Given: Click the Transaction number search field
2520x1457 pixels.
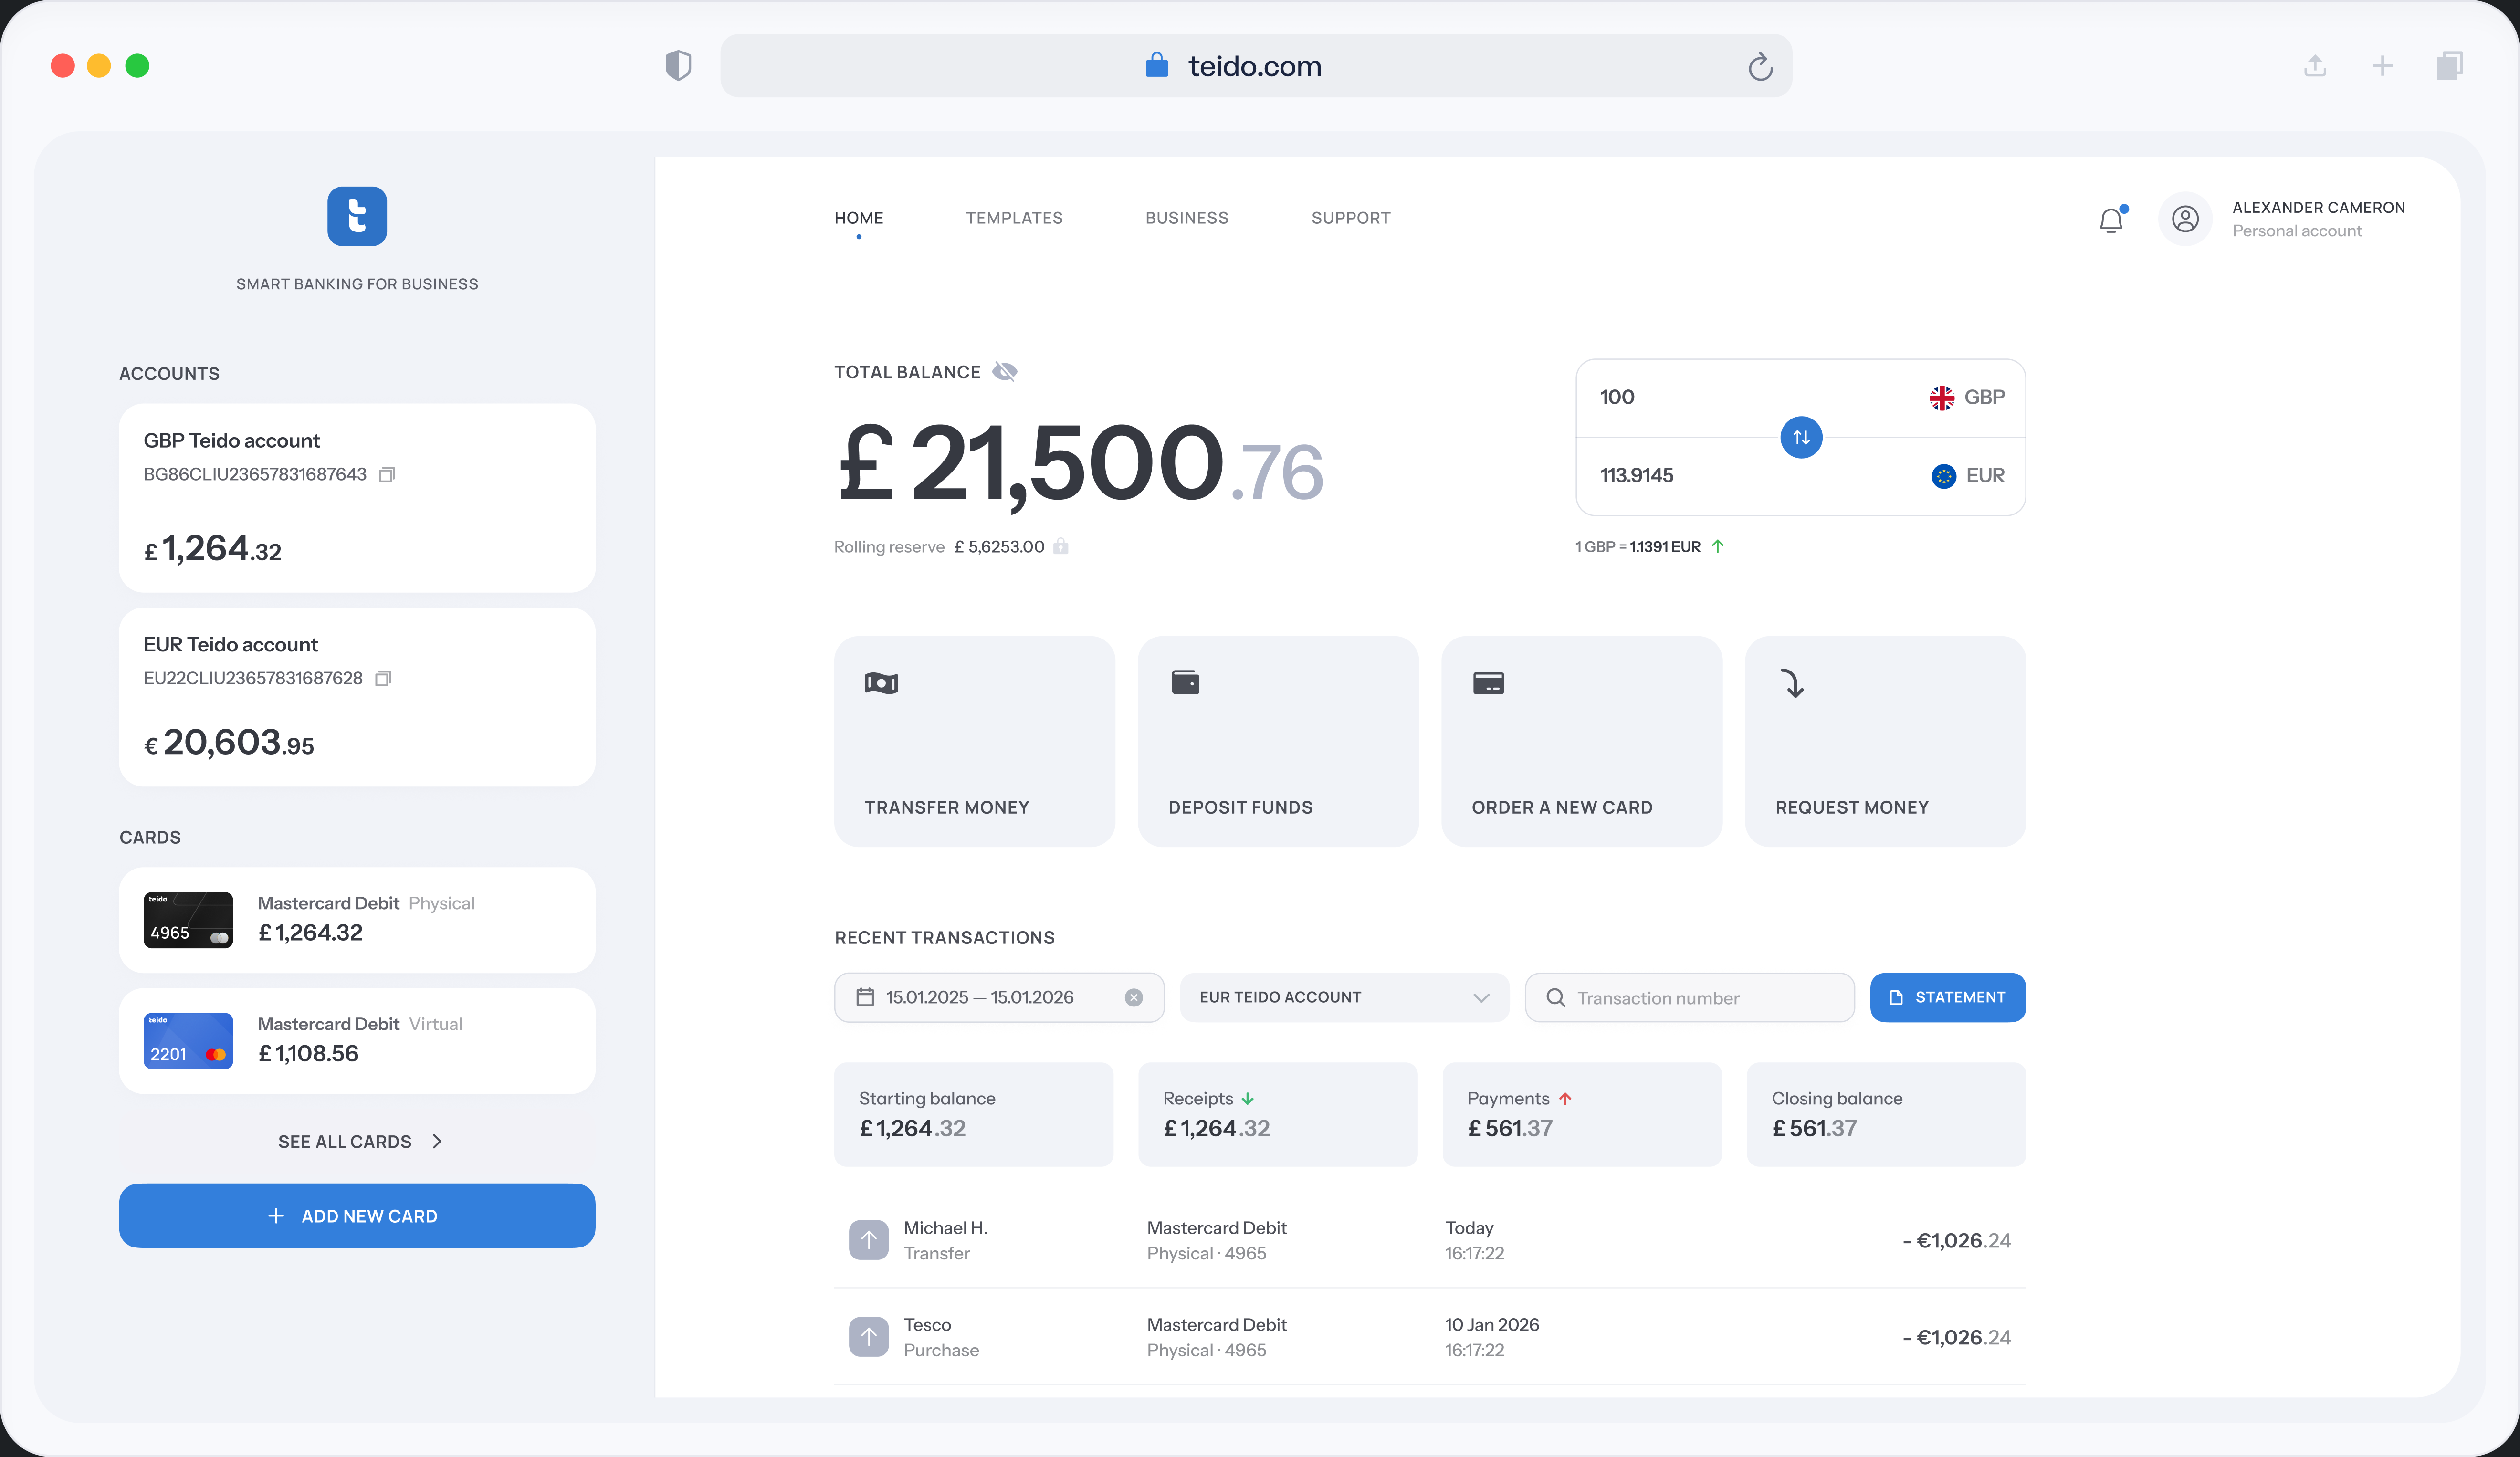Looking at the screenshot, I should point(1690,997).
